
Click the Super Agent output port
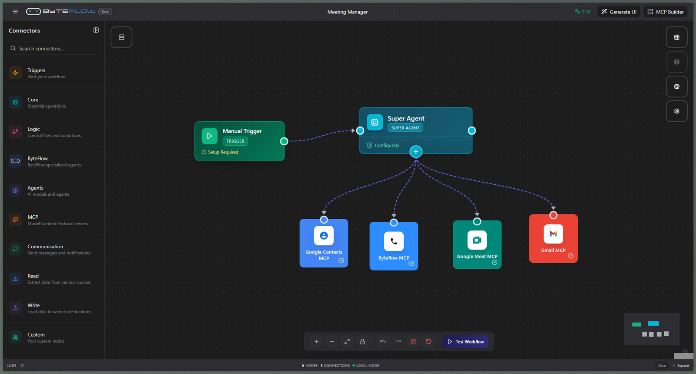472,130
